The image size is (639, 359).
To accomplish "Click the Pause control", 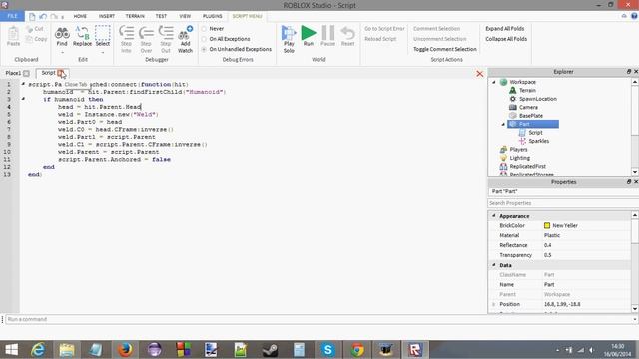I will point(328,33).
